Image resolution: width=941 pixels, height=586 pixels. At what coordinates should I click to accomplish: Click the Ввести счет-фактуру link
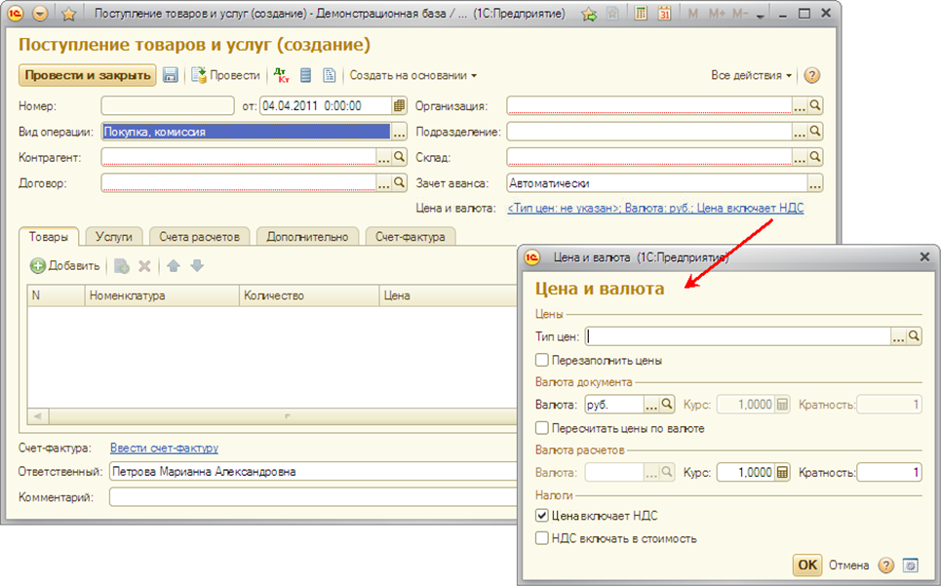pyautogui.click(x=164, y=449)
